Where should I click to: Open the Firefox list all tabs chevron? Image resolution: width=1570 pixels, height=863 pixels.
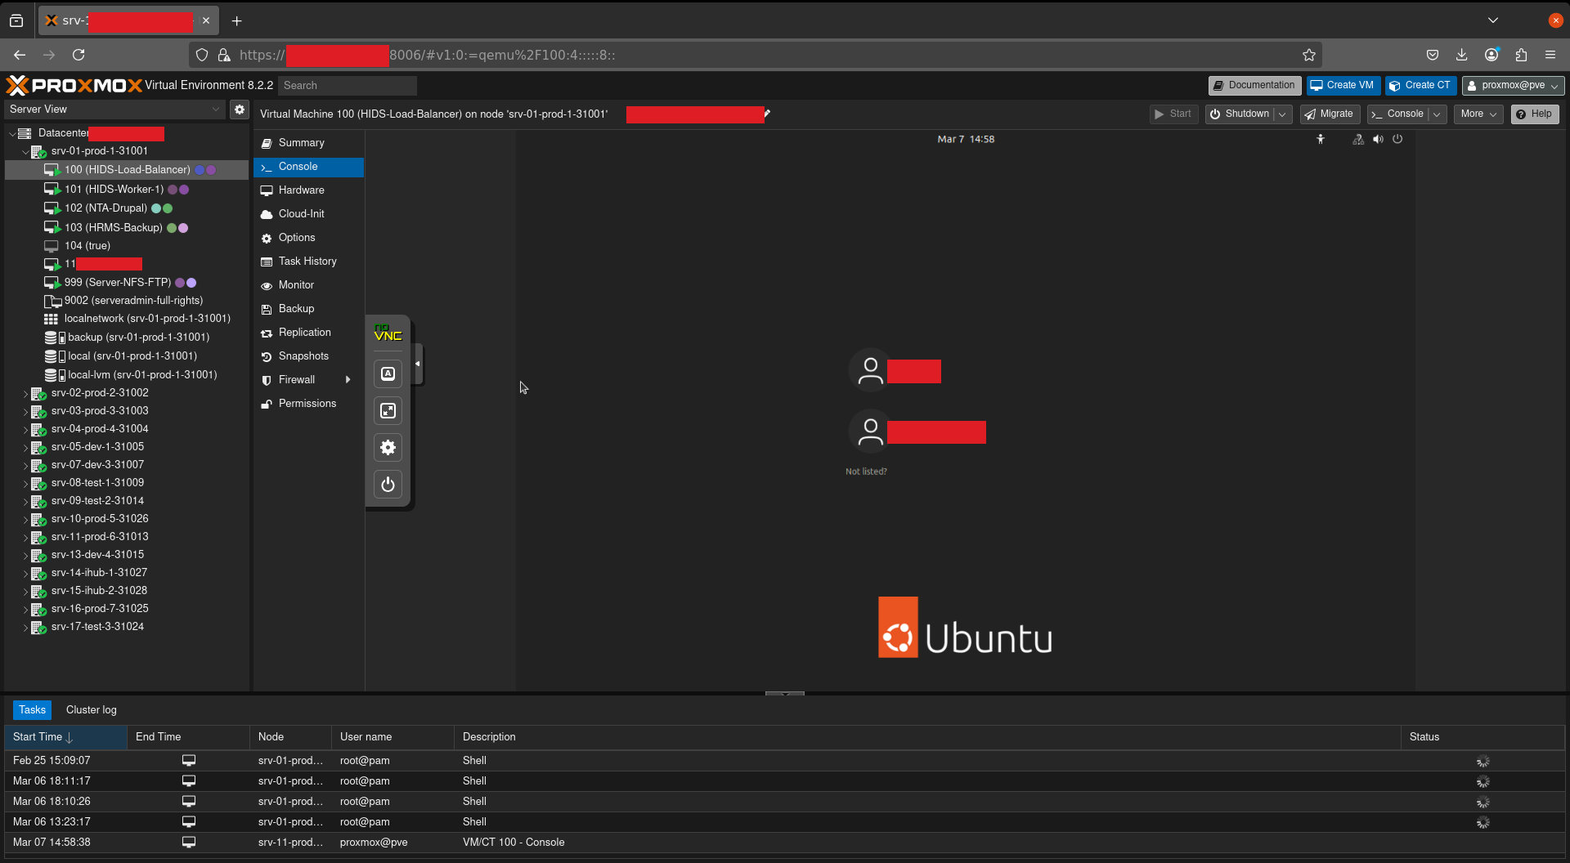pyautogui.click(x=1493, y=20)
